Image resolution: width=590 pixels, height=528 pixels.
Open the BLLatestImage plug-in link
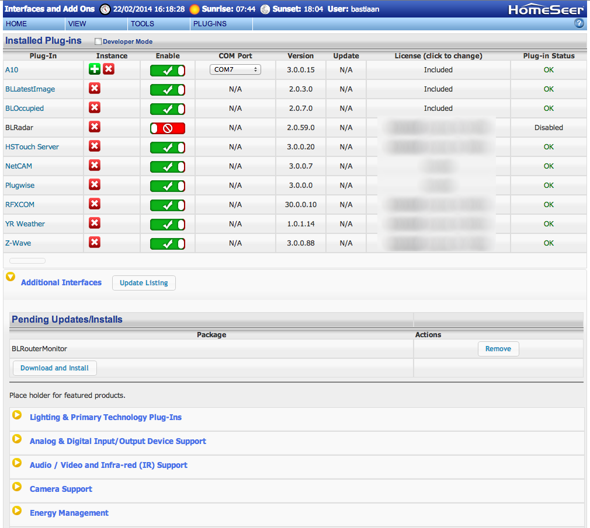pyautogui.click(x=30, y=89)
